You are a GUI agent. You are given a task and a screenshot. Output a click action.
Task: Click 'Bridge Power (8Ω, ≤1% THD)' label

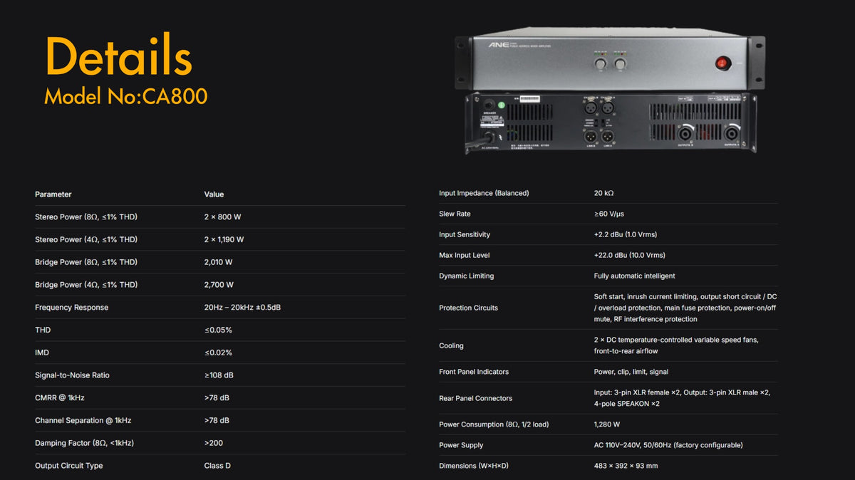86,262
